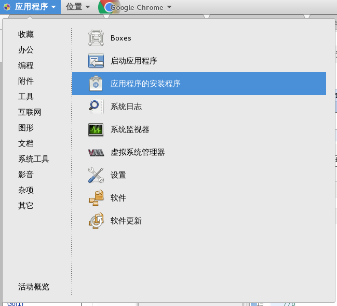The height and width of the screenshot is (306, 337).
Task: Click the 系统日志 magnifier icon
Action: (x=96, y=107)
